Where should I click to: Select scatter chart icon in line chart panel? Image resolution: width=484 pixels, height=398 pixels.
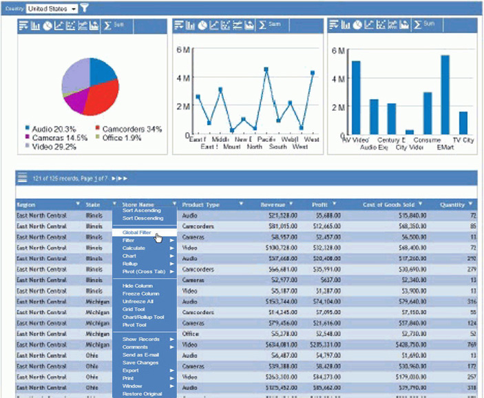coord(226,25)
